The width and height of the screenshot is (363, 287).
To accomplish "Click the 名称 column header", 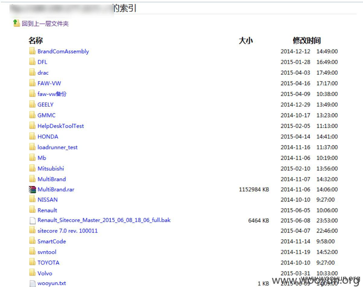I will pyautogui.click(x=36, y=40).
